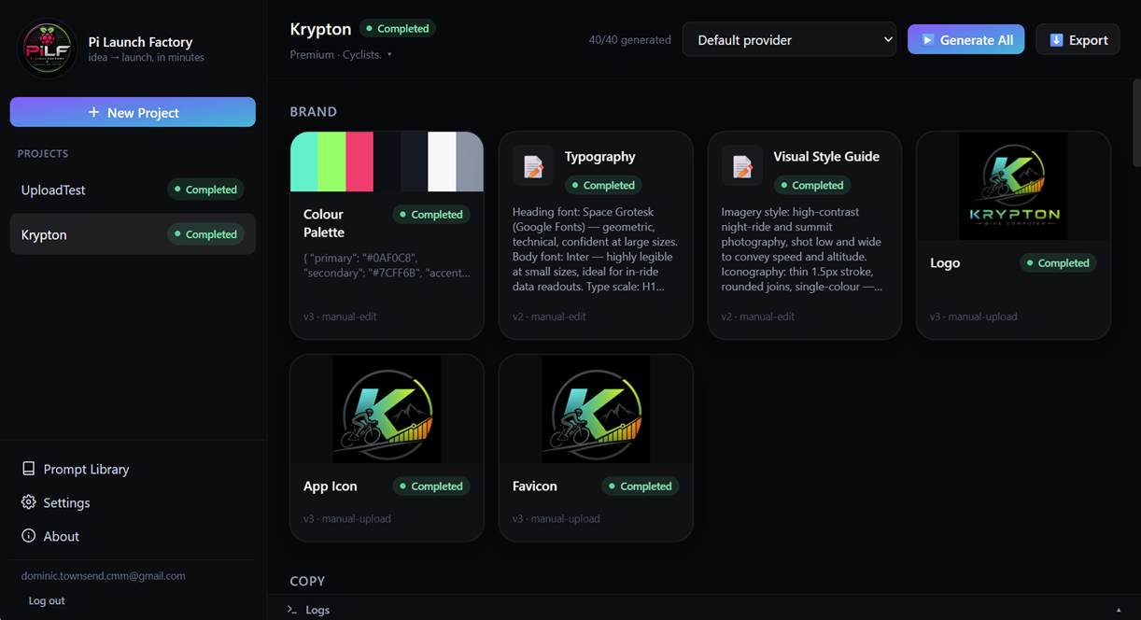
Task: Click the Logo card Completed badge
Action: pos(1058,263)
